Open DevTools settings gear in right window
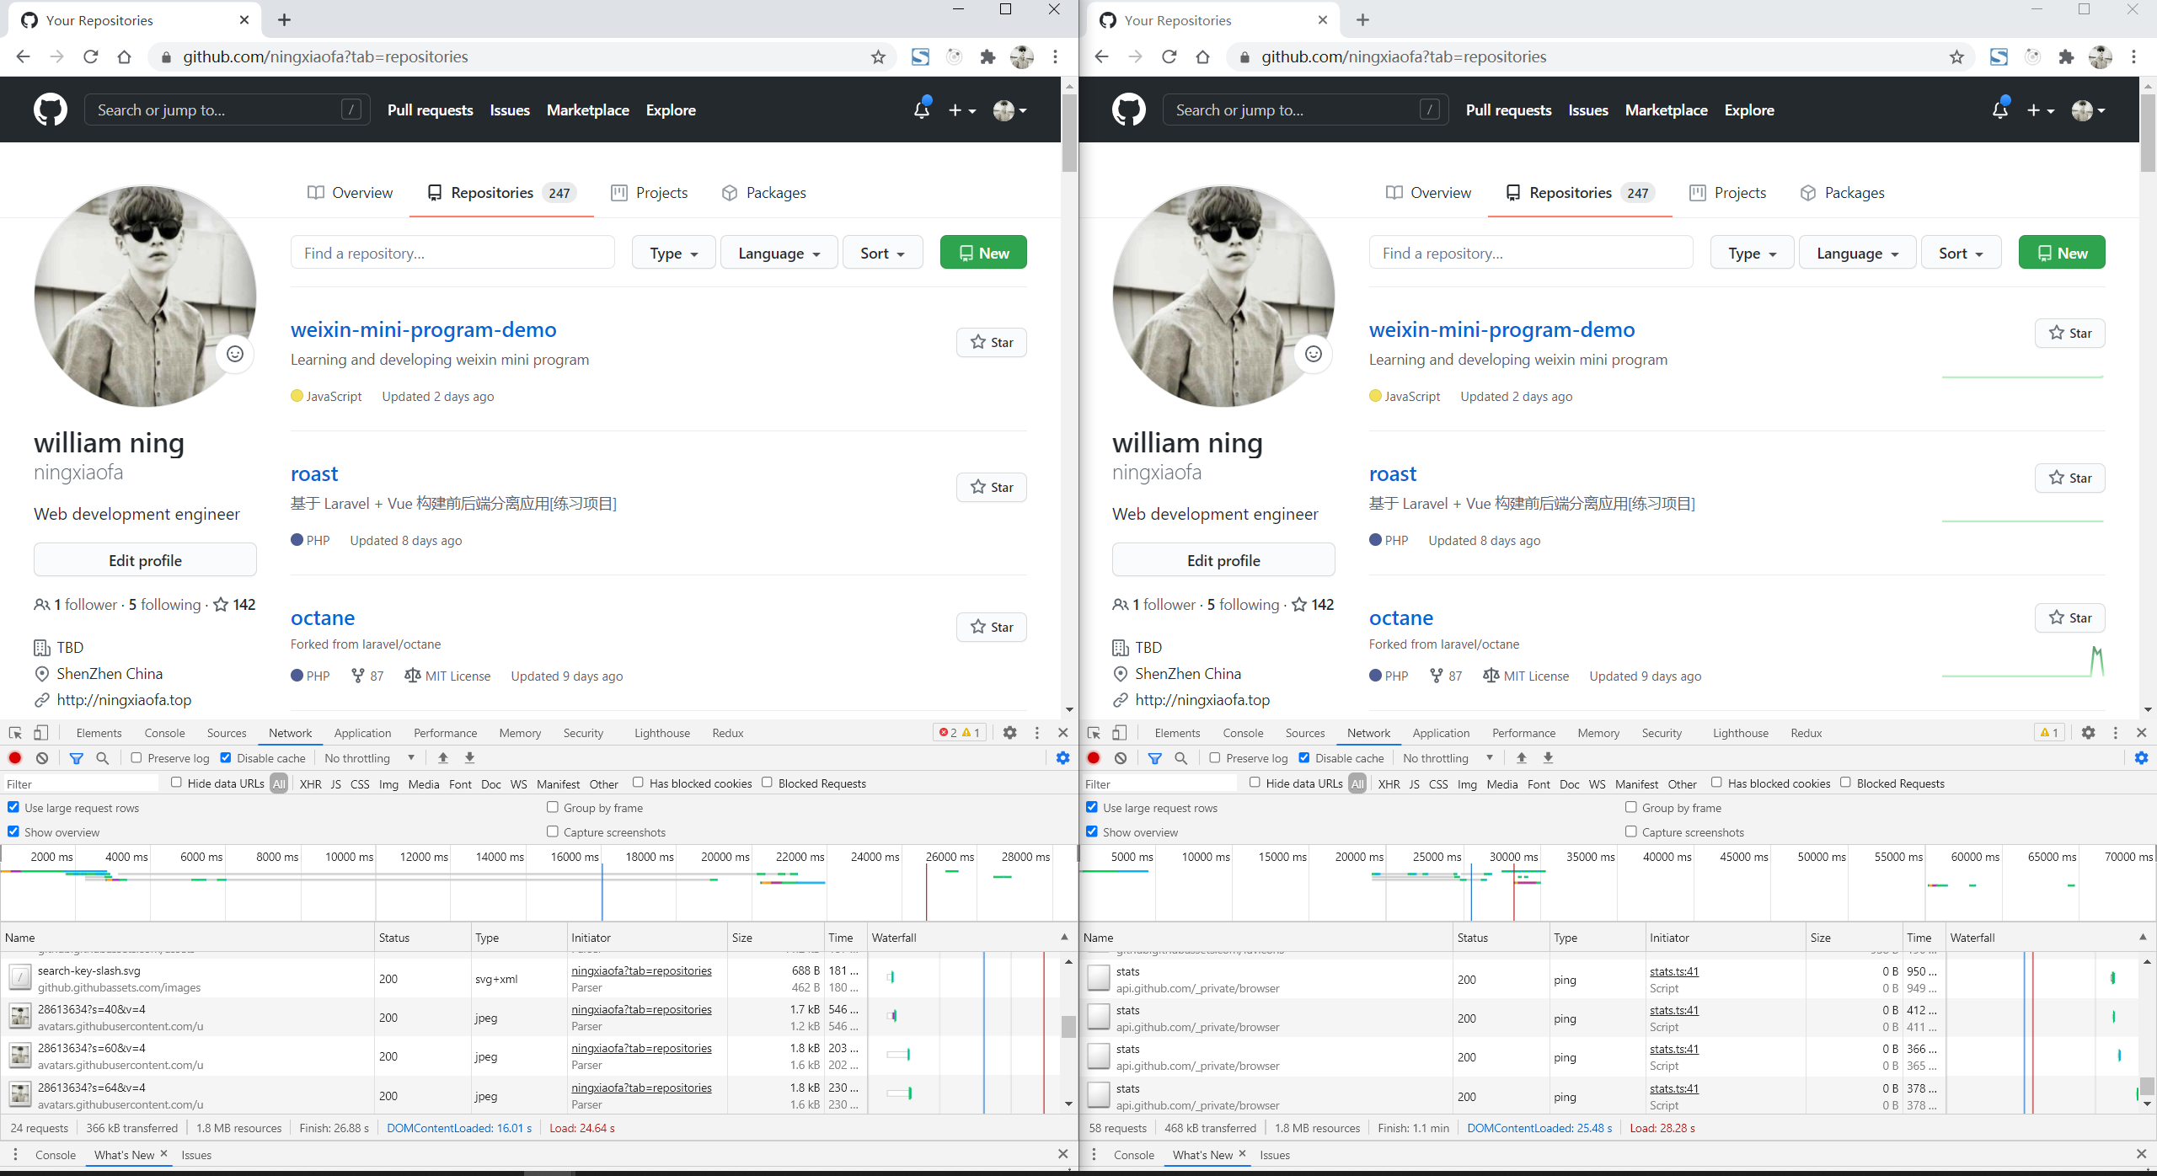Viewport: 2157px width, 1176px height. (x=2089, y=733)
